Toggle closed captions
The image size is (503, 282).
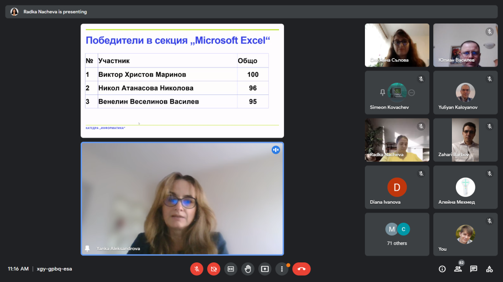tap(231, 269)
